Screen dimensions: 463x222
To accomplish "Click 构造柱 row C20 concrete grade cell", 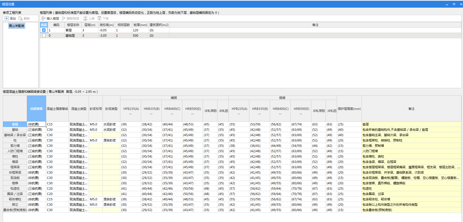I will pos(57,188).
